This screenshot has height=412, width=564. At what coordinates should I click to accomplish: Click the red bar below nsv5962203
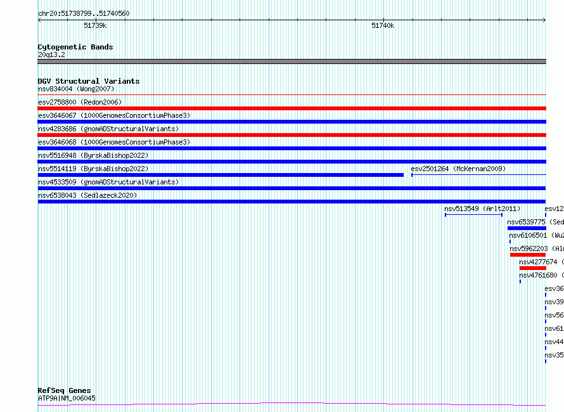click(x=528, y=255)
